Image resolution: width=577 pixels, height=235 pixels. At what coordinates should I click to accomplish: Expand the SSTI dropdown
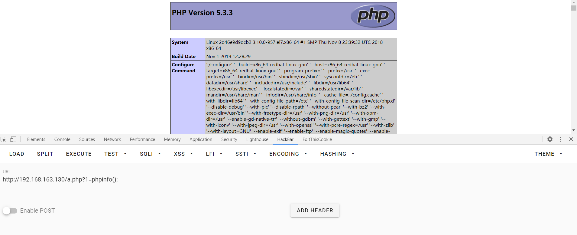pyautogui.click(x=246, y=154)
